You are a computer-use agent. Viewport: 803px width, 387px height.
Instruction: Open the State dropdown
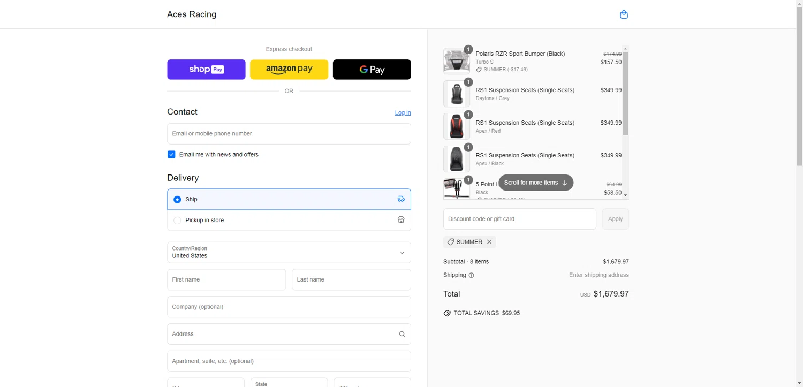[x=289, y=383]
